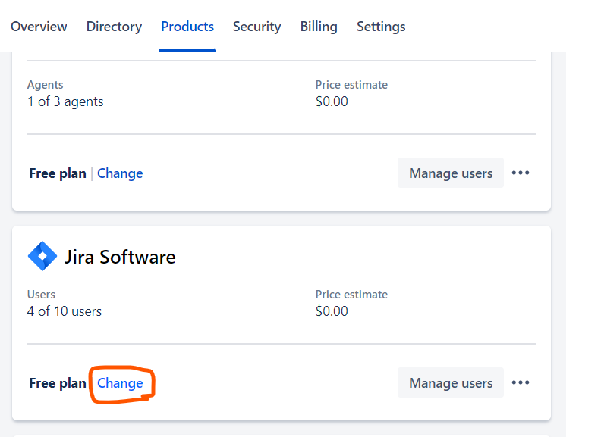Click the Jira Software diamond logo icon
This screenshot has height=437, width=601.
(x=42, y=257)
